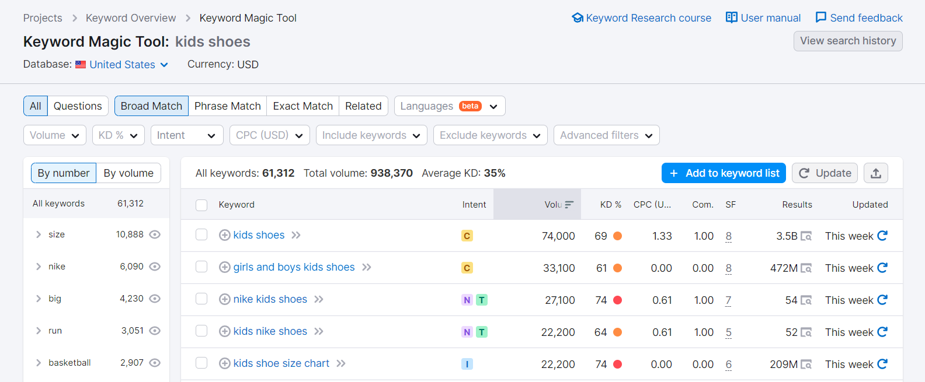Open SERP results icon for 'nike kids shoes'

tap(806, 300)
